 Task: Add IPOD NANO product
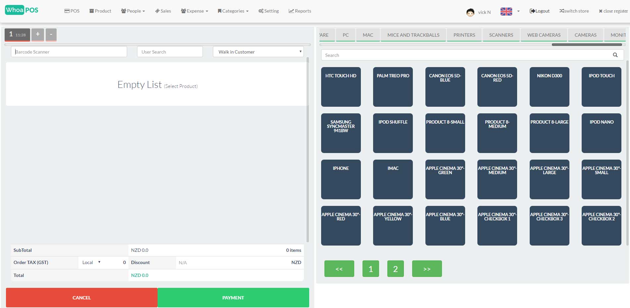coord(601,133)
